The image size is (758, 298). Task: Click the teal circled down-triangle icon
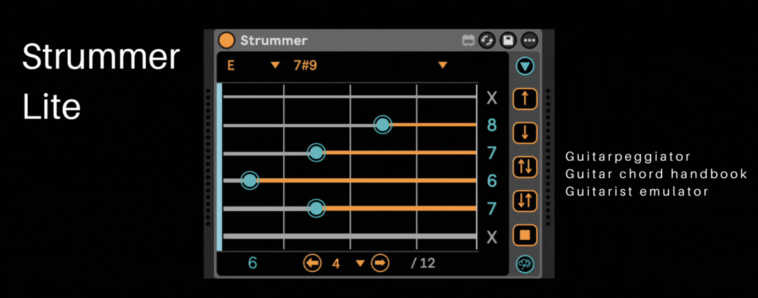[525, 65]
